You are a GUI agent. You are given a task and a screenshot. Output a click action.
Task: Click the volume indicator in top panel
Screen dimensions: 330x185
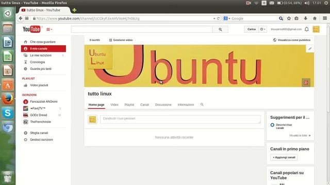pyautogui.click(x=307, y=3)
